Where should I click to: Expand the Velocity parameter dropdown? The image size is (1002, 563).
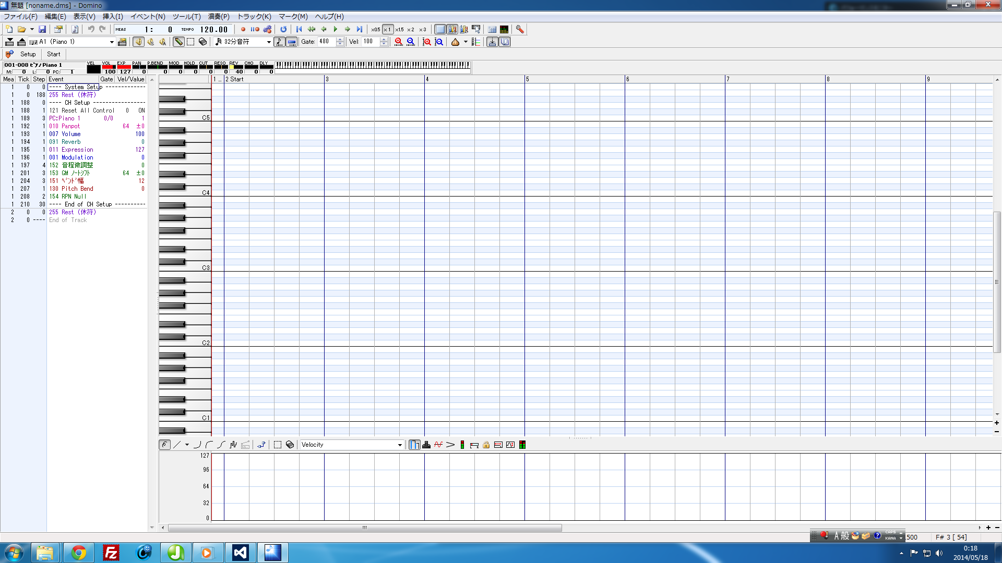point(400,445)
